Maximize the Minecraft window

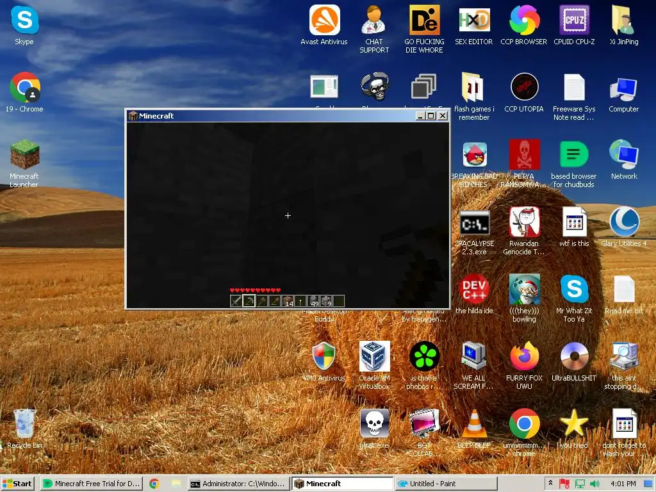[x=431, y=116]
